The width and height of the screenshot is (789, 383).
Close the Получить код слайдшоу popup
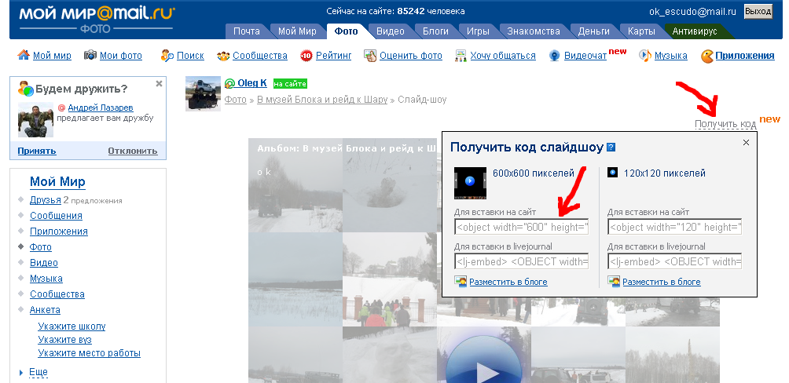tap(746, 142)
